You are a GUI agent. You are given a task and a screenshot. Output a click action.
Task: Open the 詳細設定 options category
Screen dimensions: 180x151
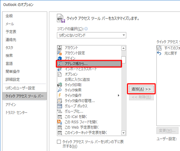click(13, 79)
